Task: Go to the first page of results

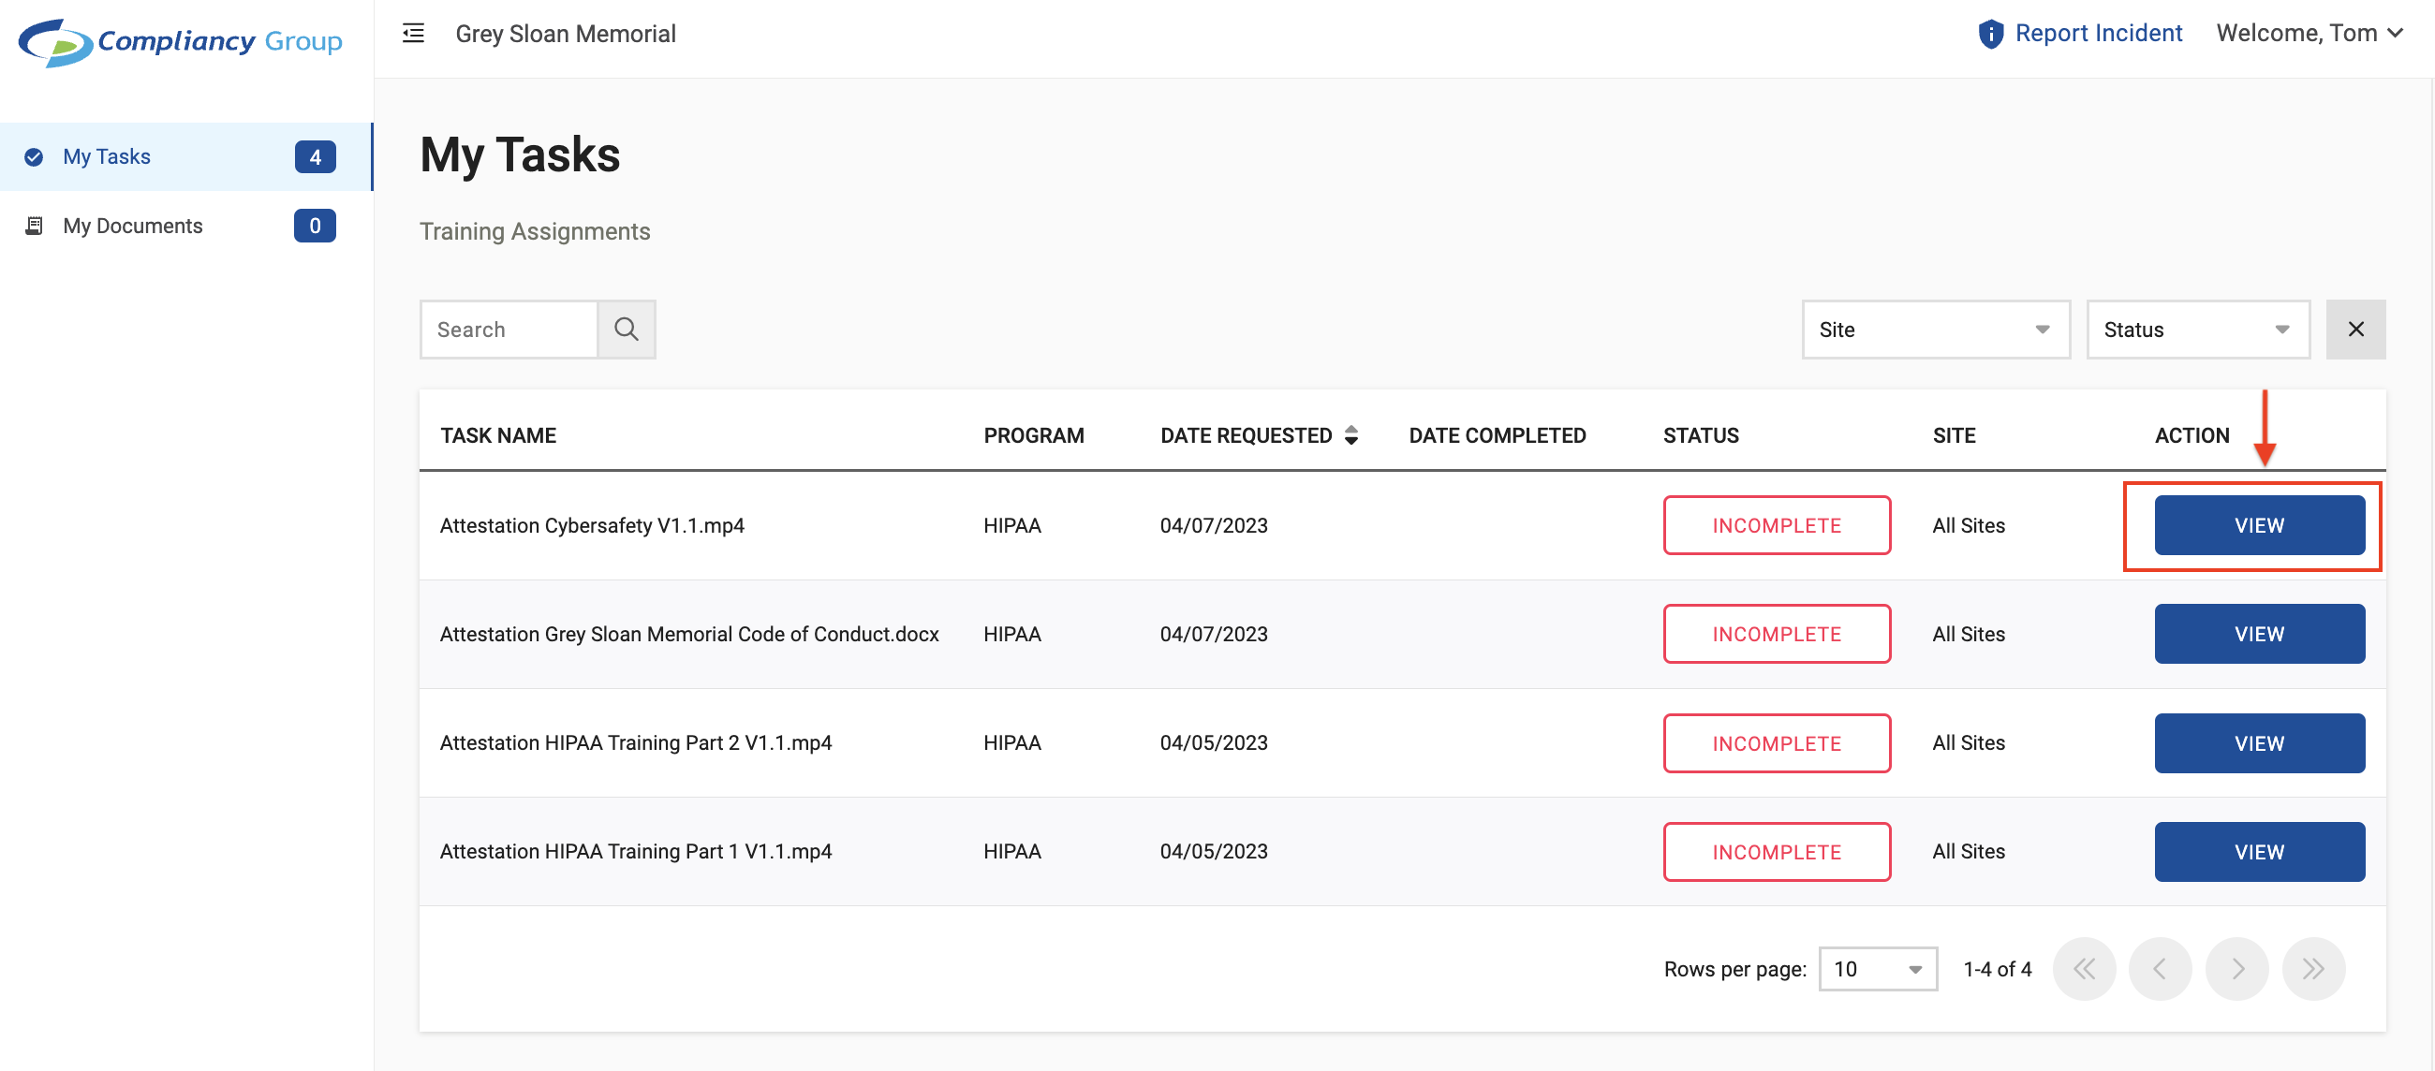Action: pos(2084,969)
